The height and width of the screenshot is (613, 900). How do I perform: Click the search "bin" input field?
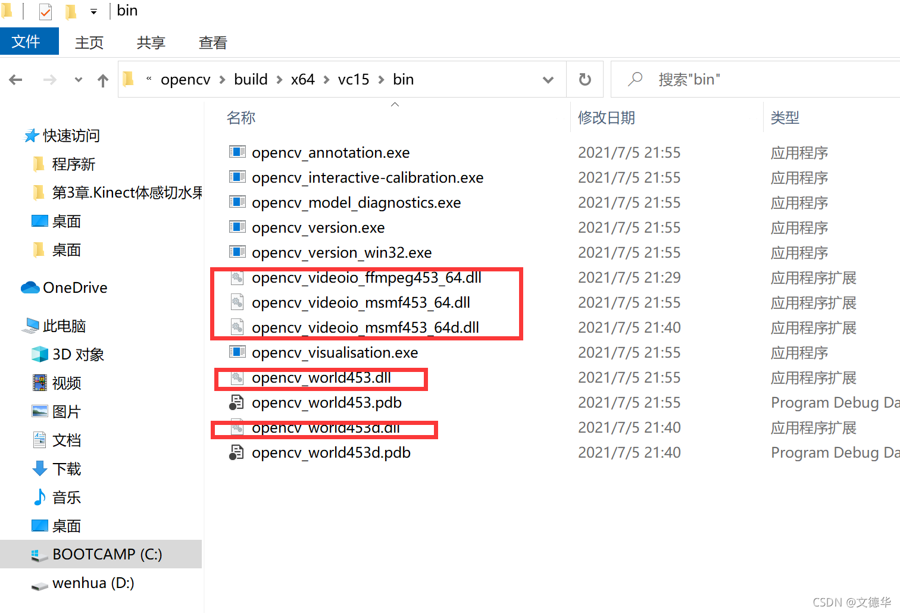[756, 79]
